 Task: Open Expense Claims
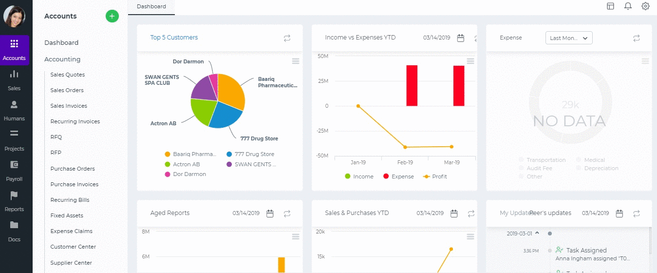(72, 231)
